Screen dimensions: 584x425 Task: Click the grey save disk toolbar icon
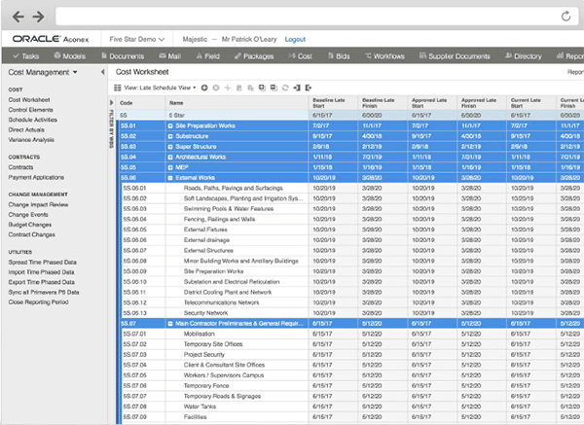coord(239,88)
